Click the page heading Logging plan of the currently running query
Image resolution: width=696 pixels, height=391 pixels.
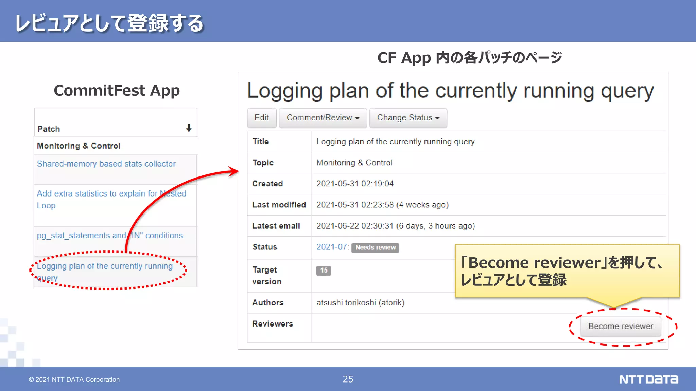click(450, 91)
